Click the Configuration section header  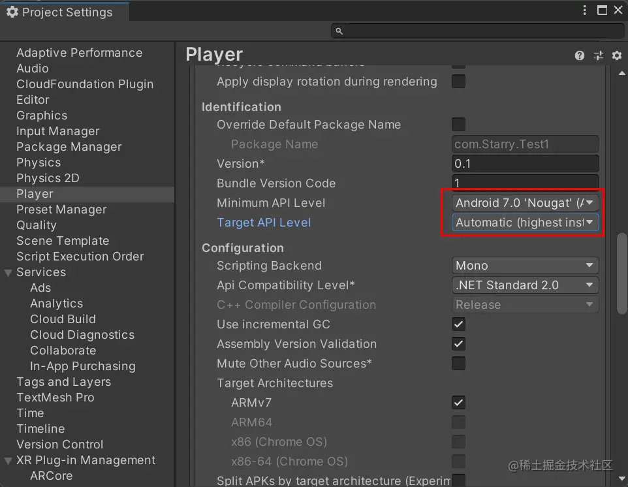pyautogui.click(x=243, y=248)
